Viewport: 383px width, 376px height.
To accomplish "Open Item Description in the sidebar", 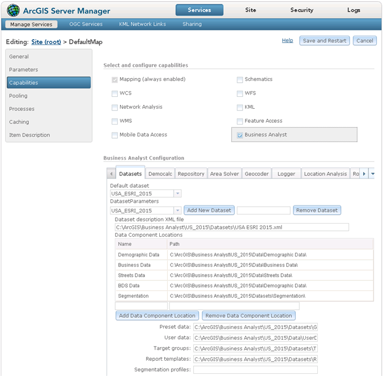I will coord(49,135).
